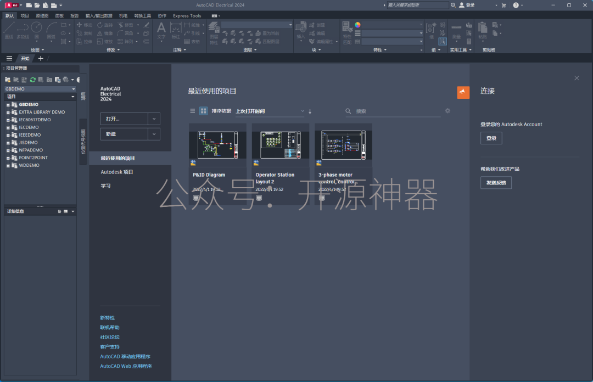Viewport: 593px width, 382px height.
Task: Click the 新建 button
Action: pyautogui.click(x=124, y=134)
